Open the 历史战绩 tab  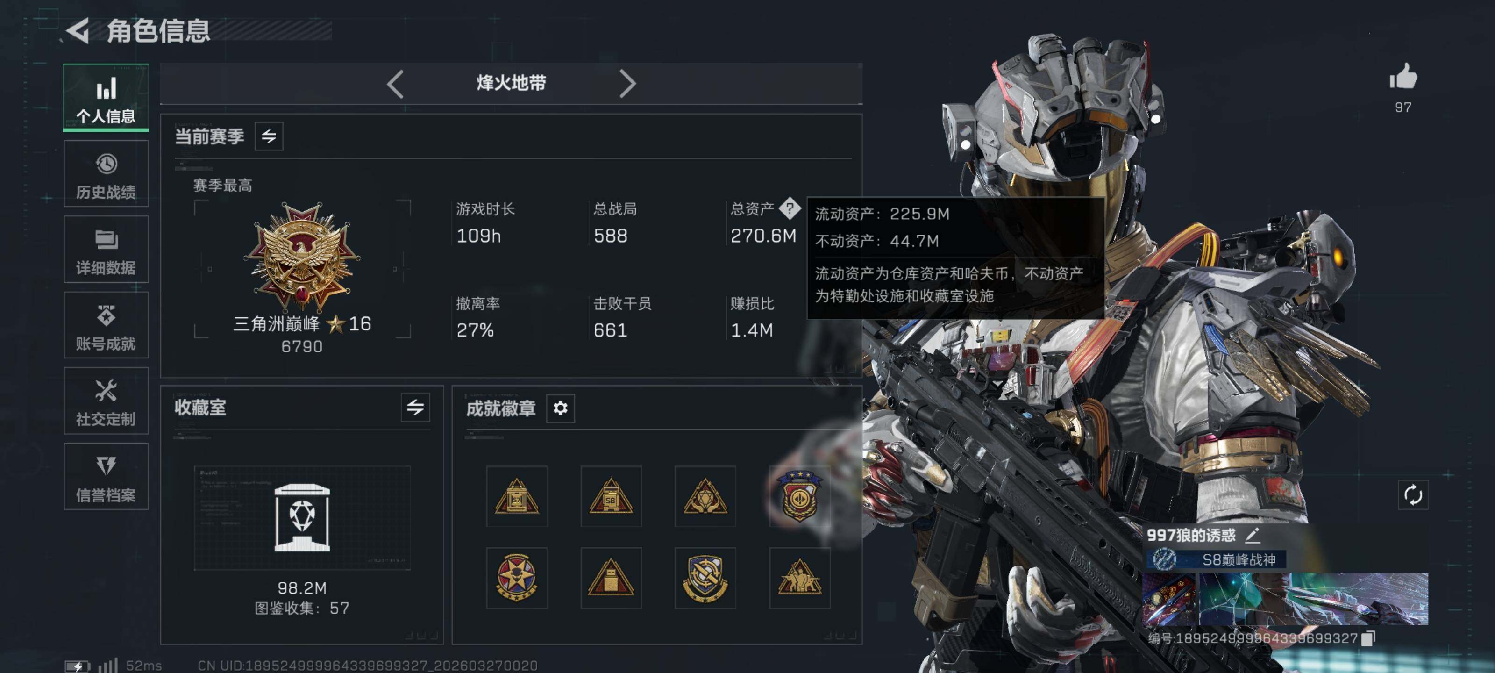(106, 173)
